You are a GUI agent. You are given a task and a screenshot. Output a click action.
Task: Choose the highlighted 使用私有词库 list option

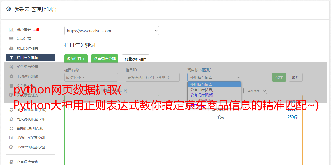click(x=214, y=85)
